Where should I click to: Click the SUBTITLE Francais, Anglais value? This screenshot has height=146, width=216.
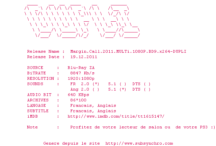click(x=93, y=111)
